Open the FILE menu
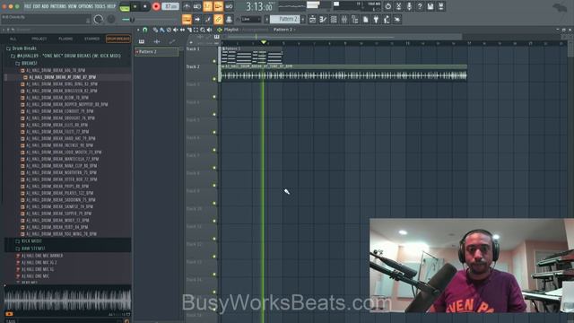 pos(28,6)
